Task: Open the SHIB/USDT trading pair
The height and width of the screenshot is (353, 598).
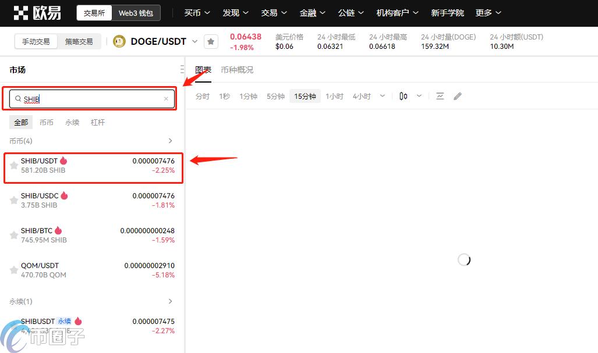Action: 93,166
